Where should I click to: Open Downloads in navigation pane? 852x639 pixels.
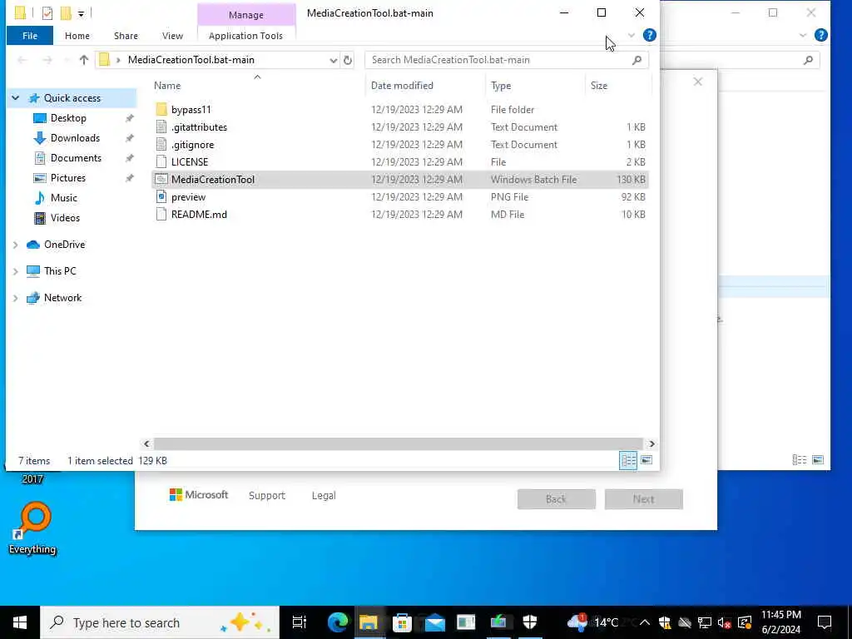[x=75, y=138]
